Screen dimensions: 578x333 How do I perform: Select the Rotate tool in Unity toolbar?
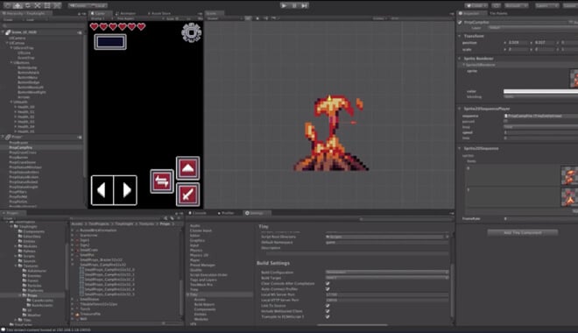click(28, 5)
